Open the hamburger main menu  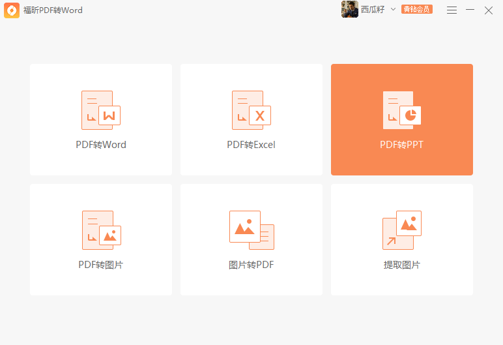[452, 10]
